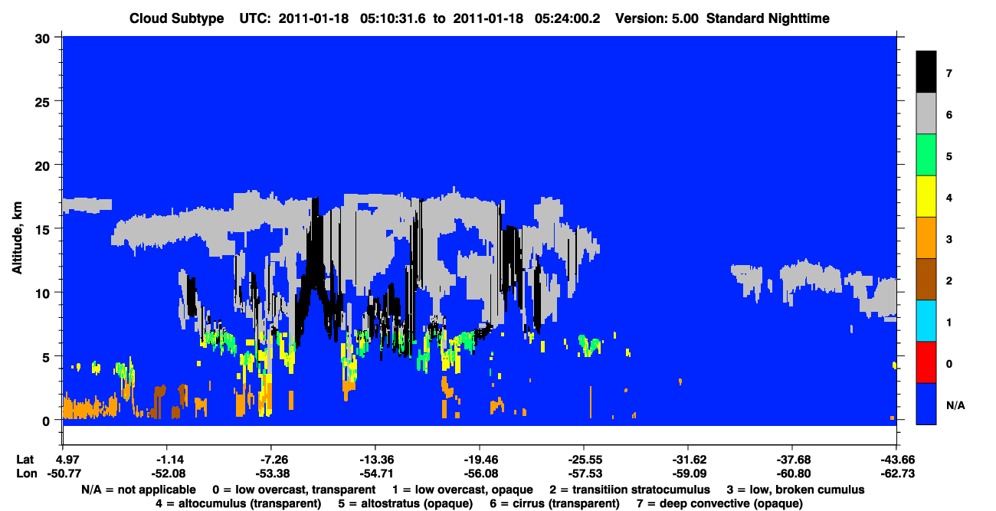Click the altitude tick label 10
Viewport: 996px width, 511px height.
(x=44, y=293)
